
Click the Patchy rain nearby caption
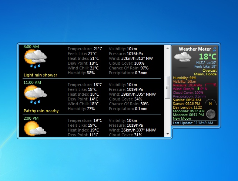[41, 111]
